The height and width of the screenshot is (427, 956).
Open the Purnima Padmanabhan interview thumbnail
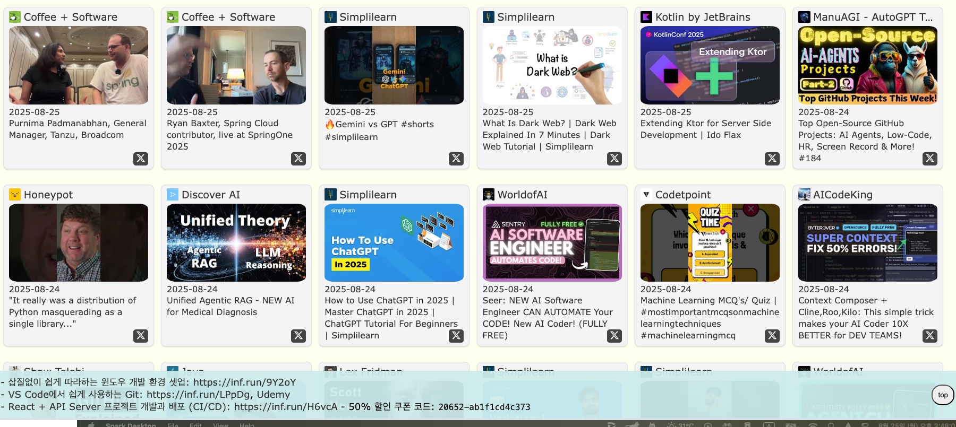click(79, 65)
